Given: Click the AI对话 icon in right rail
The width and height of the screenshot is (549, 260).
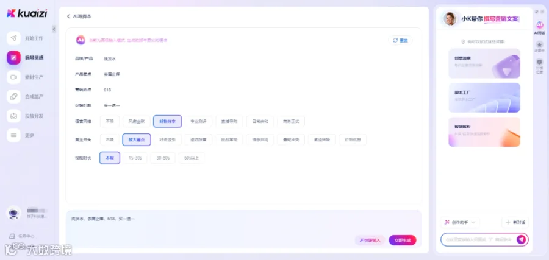Looking at the screenshot, I should point(540,25).
